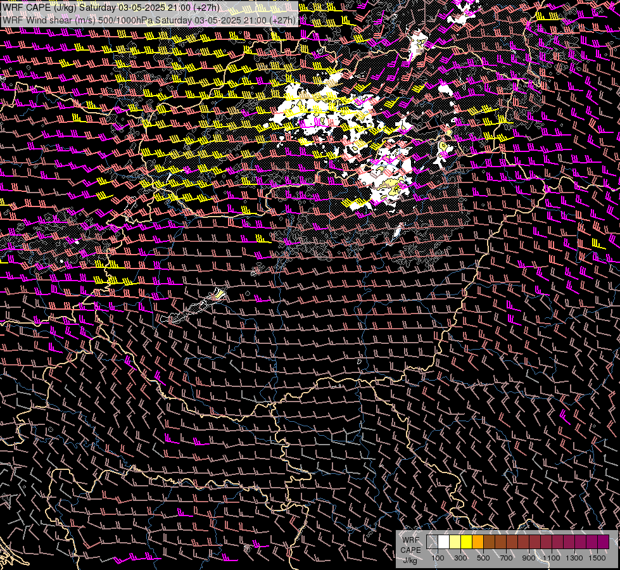Image resolution: width=620 pixels, height=570 pixels.
Task: Click the 'WRF CAPE (J/kg)' title line
Action: [111, 7]
